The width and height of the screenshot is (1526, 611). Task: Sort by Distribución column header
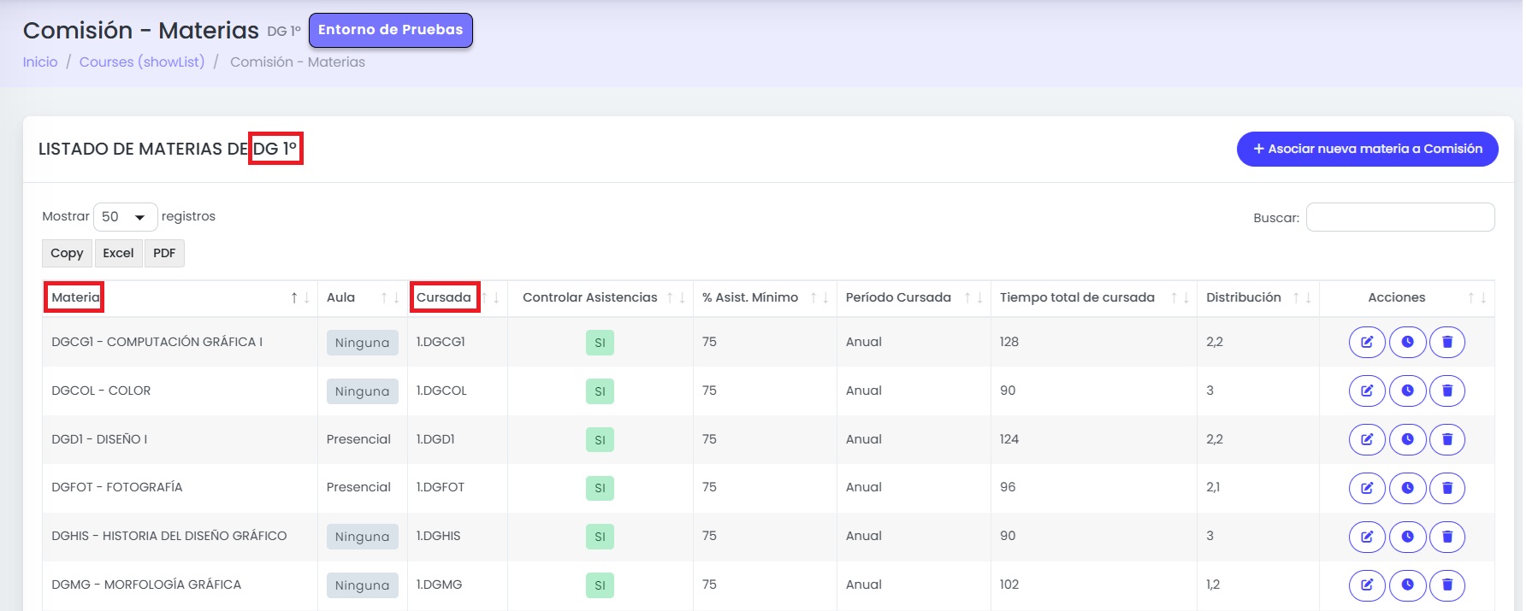pos(1258,298)
